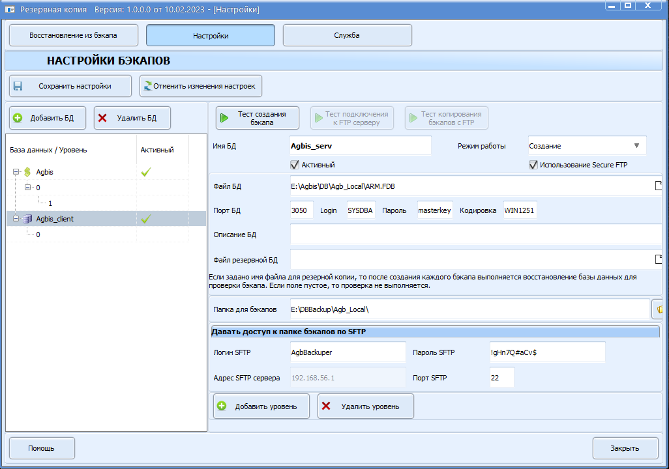Minimize the Резервная копия window

pyautogui.click(x=612, y=6)
